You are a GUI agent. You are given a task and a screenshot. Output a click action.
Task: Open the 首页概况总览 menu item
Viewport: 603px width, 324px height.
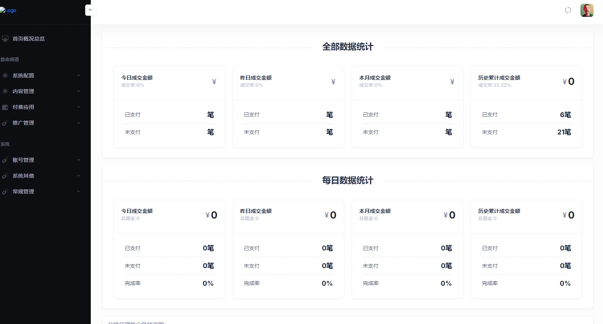click(x=29, y=39)
